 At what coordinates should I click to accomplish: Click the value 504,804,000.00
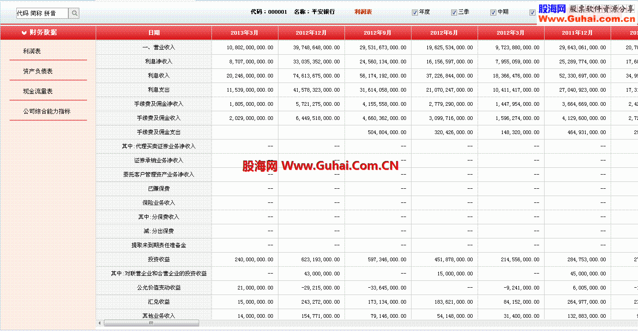[x=386, y=132]
